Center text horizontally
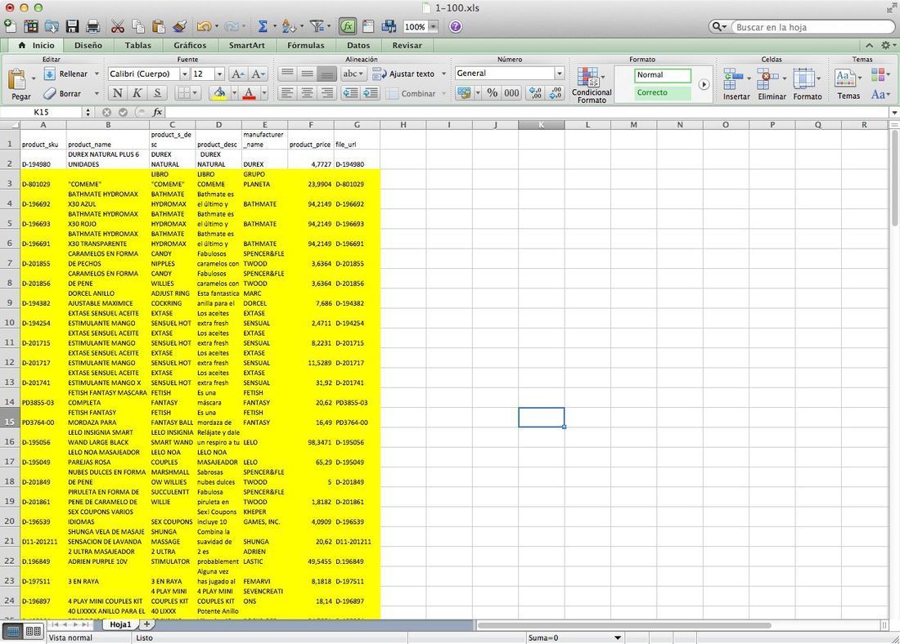 tap(307, 93)
